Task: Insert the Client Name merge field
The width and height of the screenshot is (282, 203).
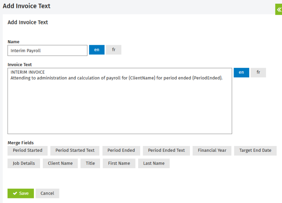Action: tap(60, 164)
